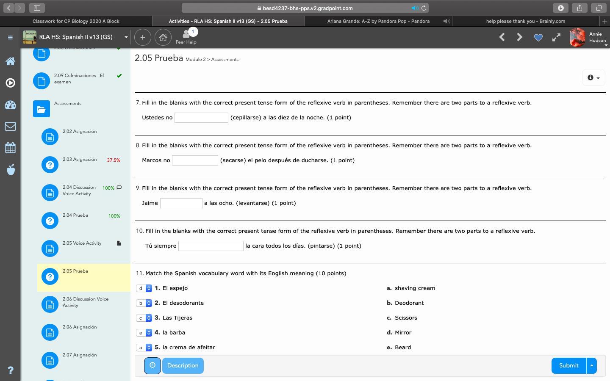This screenshot has height=381, width=610.
Task: Open the dashboard palette icon in left rail
Action: [x=11, y=105]
